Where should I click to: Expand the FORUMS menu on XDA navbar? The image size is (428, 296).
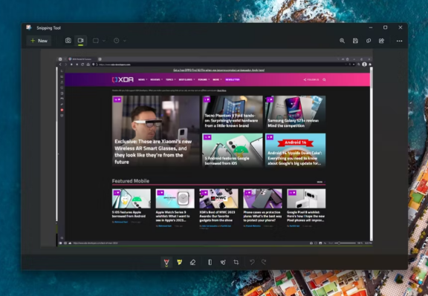(204, 79)
